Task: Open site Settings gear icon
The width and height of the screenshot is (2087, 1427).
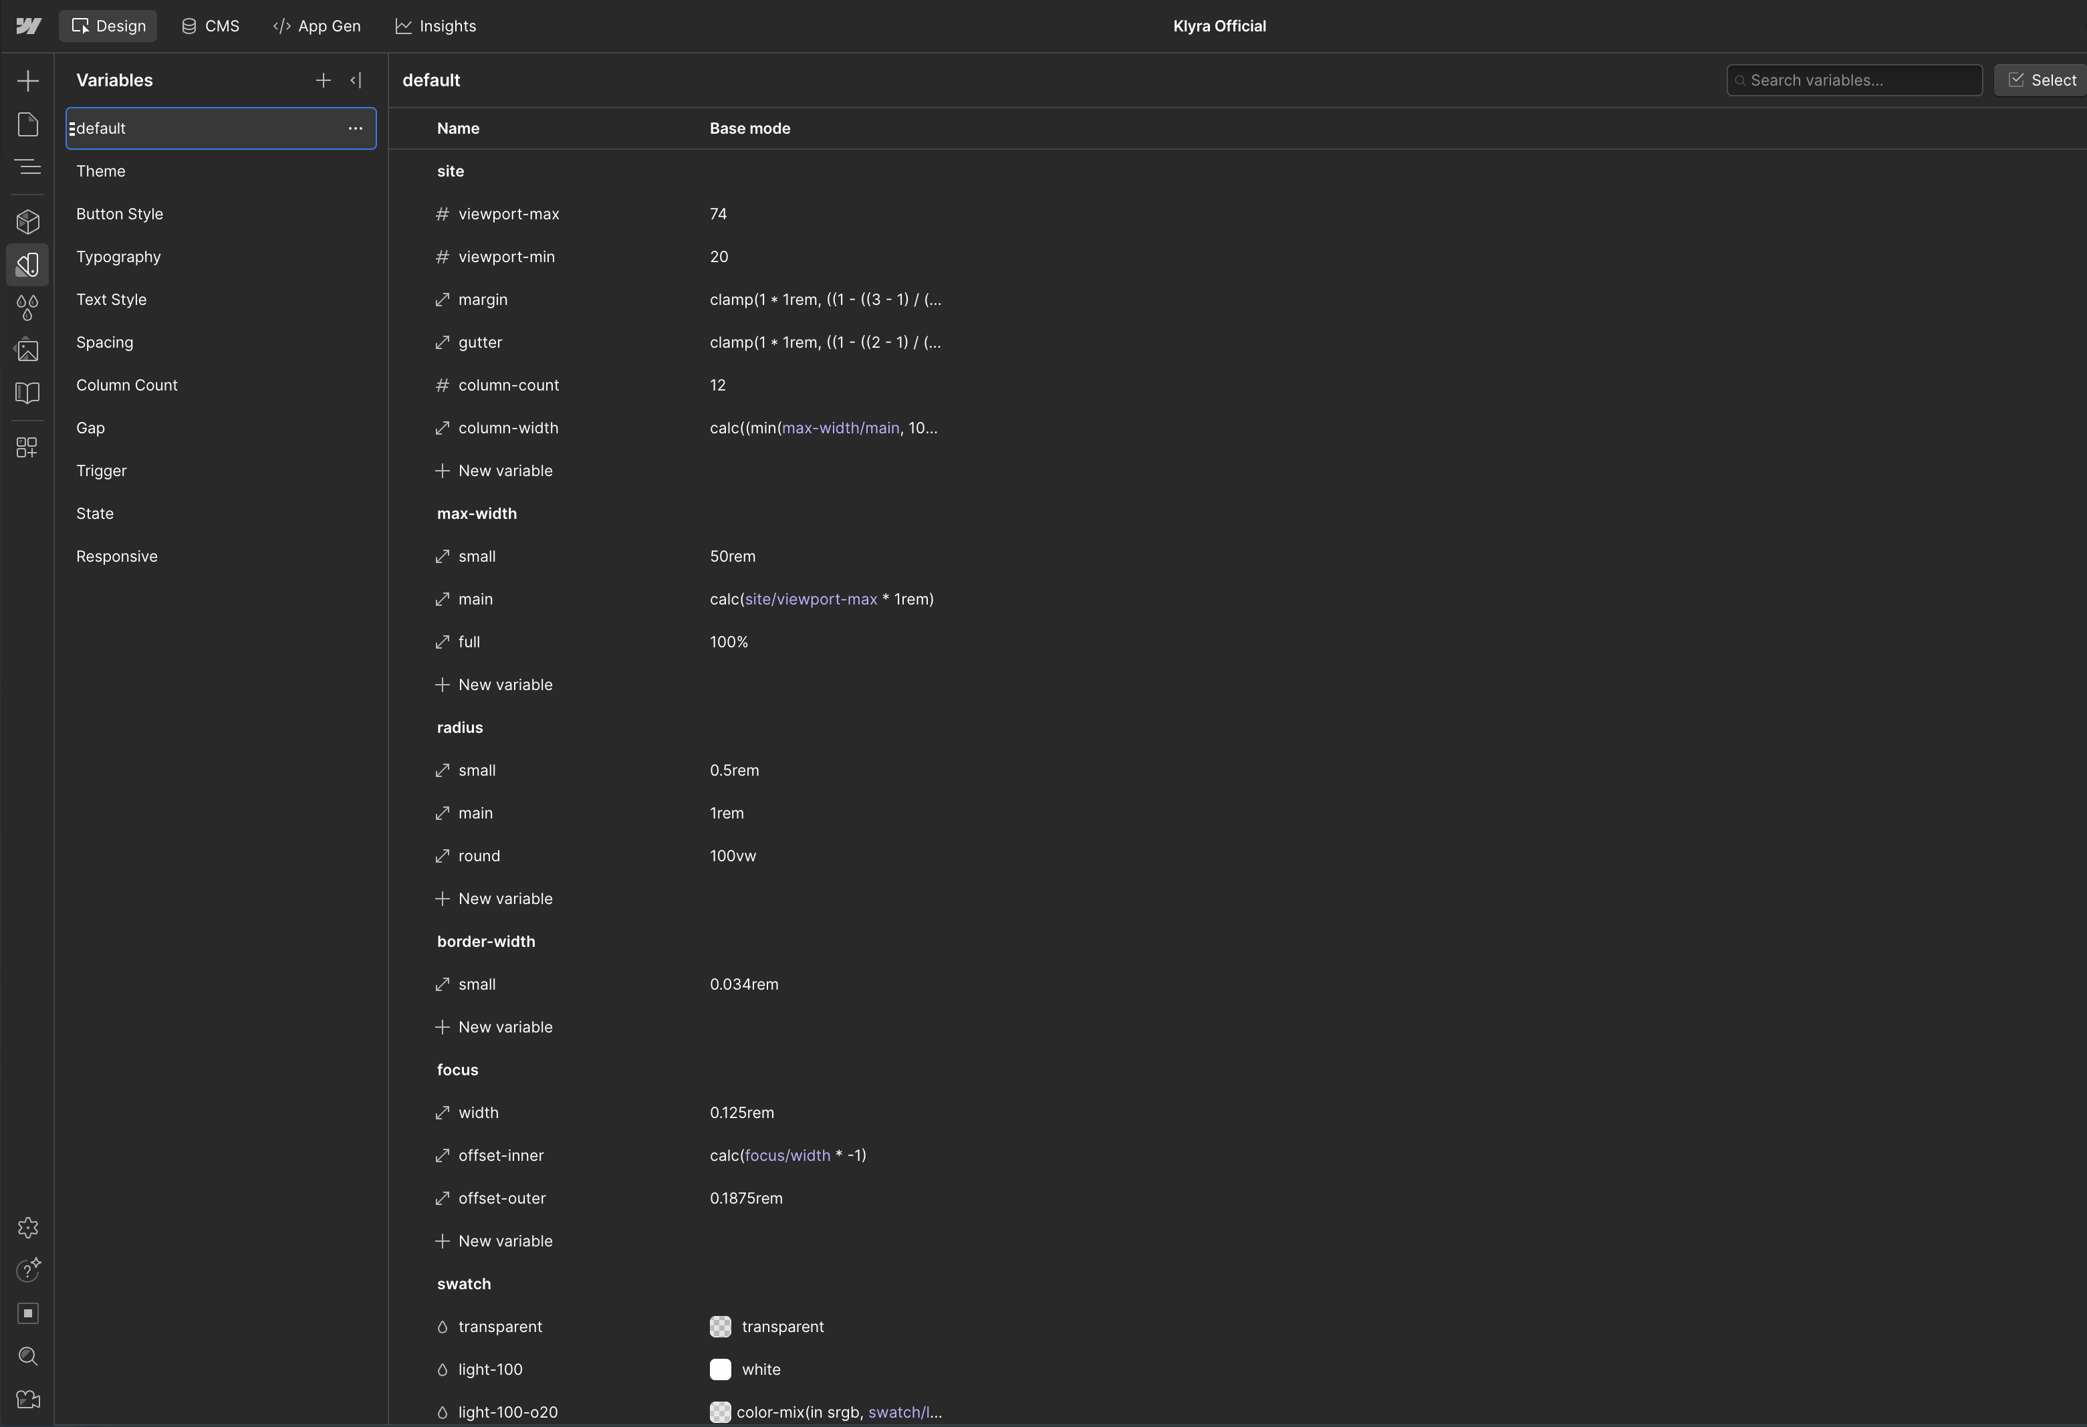Action: point(28,1228)
